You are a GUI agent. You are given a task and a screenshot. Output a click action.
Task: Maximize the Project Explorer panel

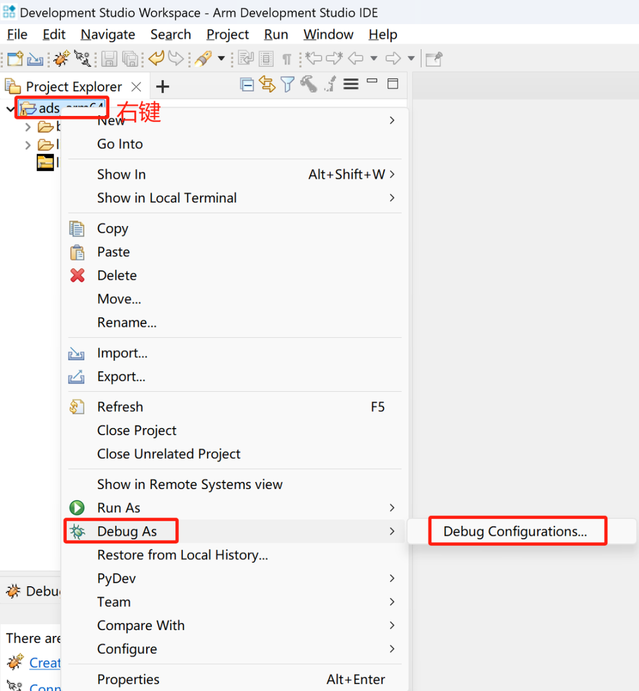point(393,84)
